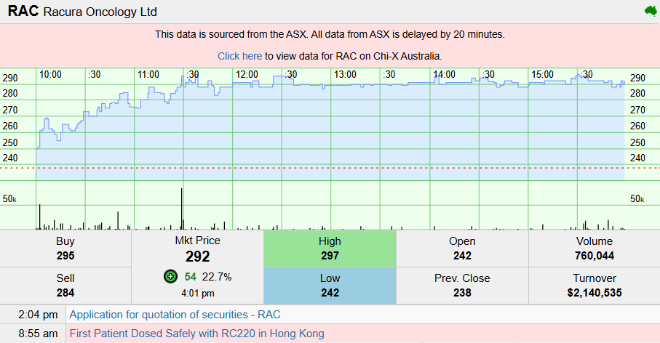
Task: Click the Open 242 cell
Action: 462,249
